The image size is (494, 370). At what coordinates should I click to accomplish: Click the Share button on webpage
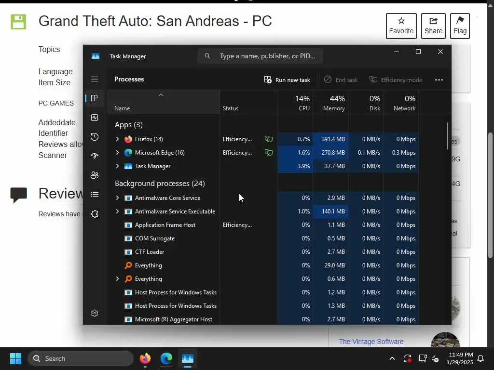pos(433,26)
